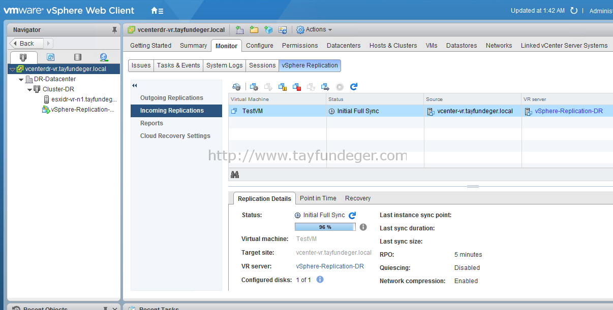Open the Getting Started tab

coord(151,45)
